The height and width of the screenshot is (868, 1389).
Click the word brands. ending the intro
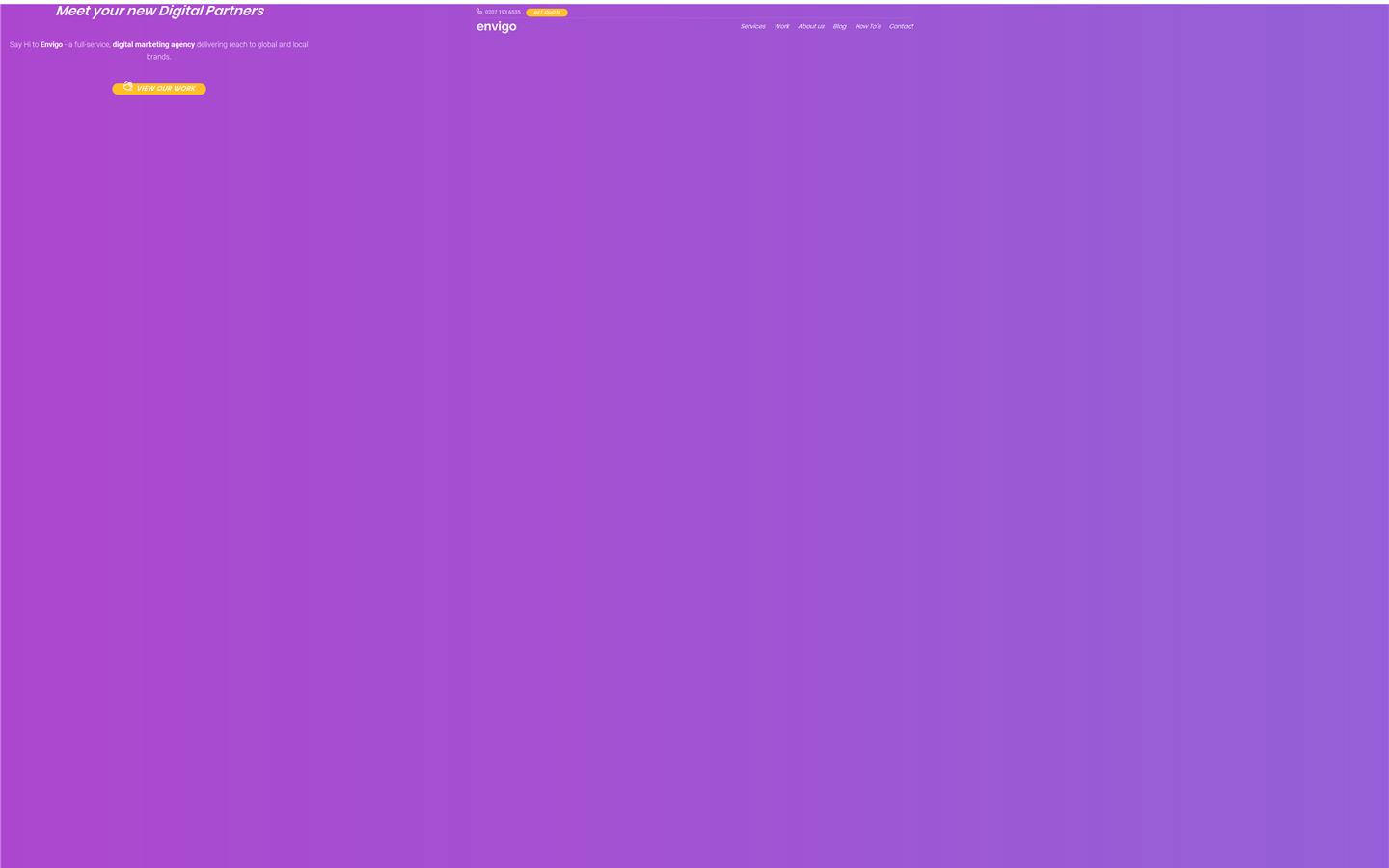[x=158, y=57]
